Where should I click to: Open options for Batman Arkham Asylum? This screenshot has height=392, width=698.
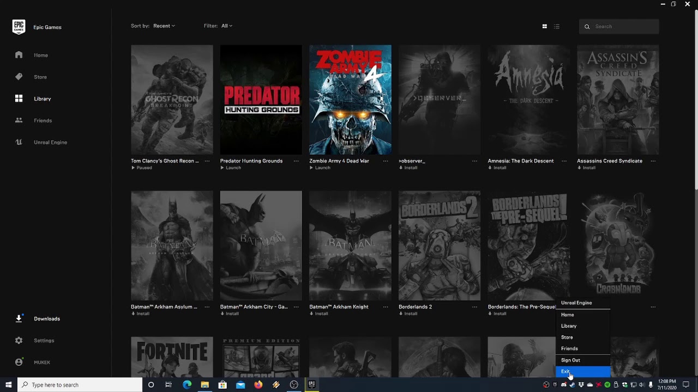pyautogui.click(x=207, y=307)
